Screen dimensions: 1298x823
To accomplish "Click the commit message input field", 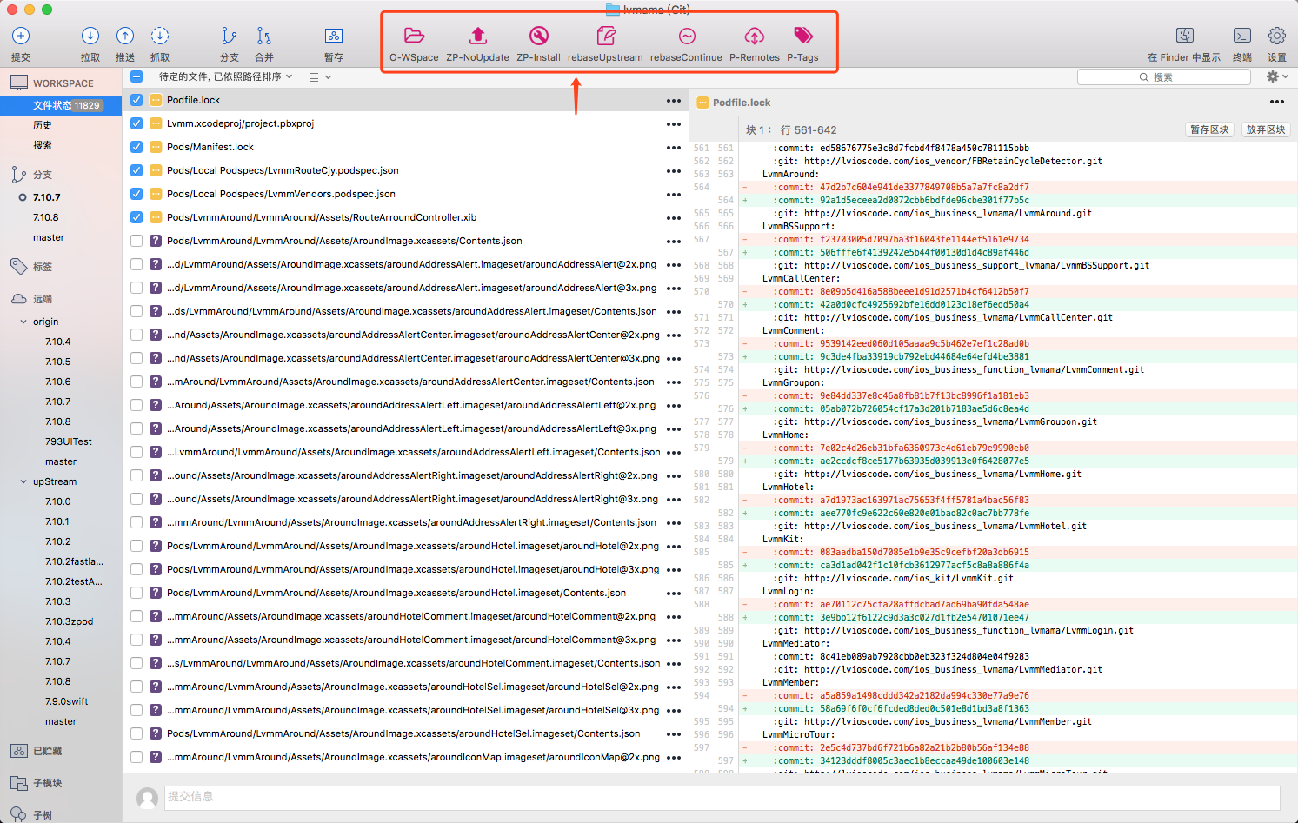I will coord(722,797).
